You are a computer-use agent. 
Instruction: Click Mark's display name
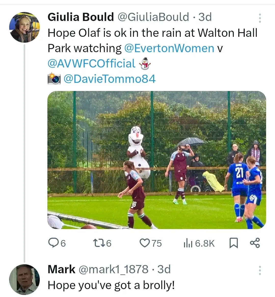pyautogui.click(x=61, y=269)
